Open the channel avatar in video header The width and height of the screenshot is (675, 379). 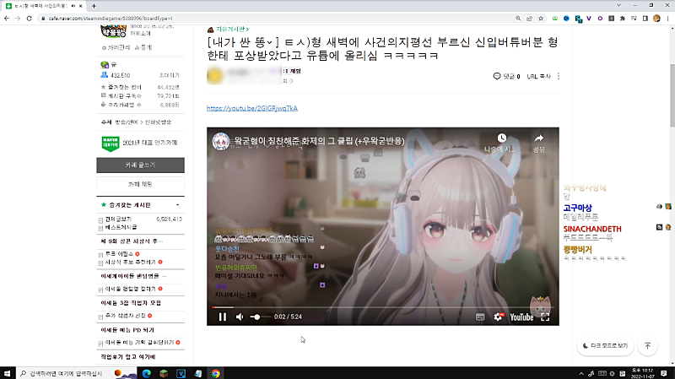coord(220,141)
